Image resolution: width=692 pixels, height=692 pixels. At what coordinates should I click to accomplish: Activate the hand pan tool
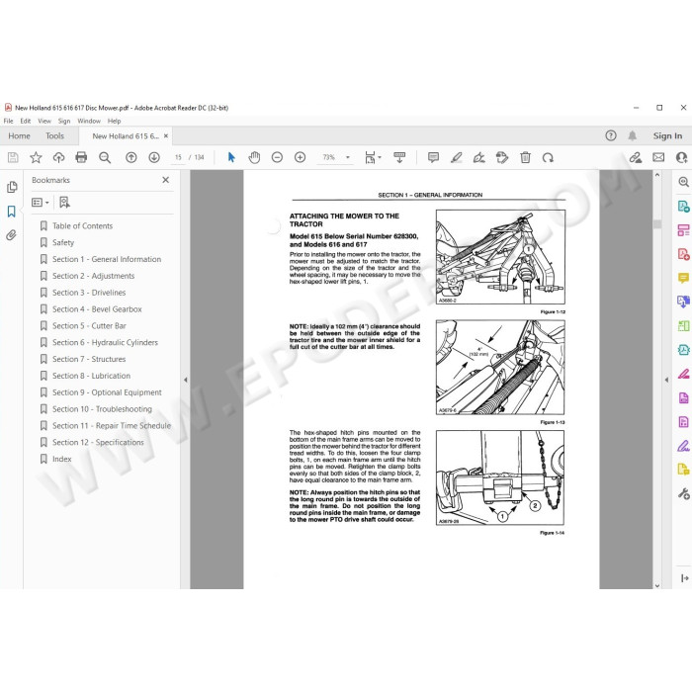(254, 157)
